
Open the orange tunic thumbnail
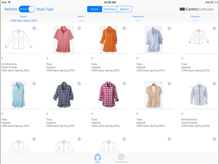pyautogui.click(x=109, y=39)
